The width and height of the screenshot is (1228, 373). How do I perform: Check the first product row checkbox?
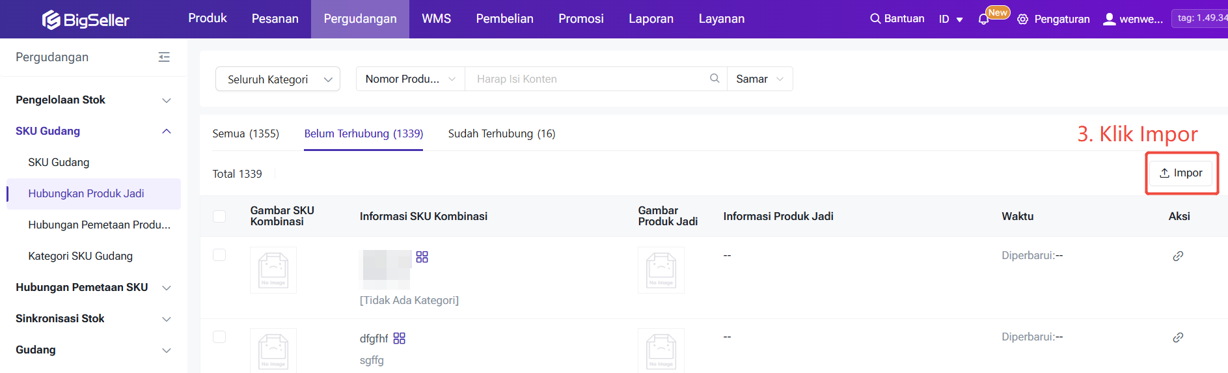click(x=219, y=255)
